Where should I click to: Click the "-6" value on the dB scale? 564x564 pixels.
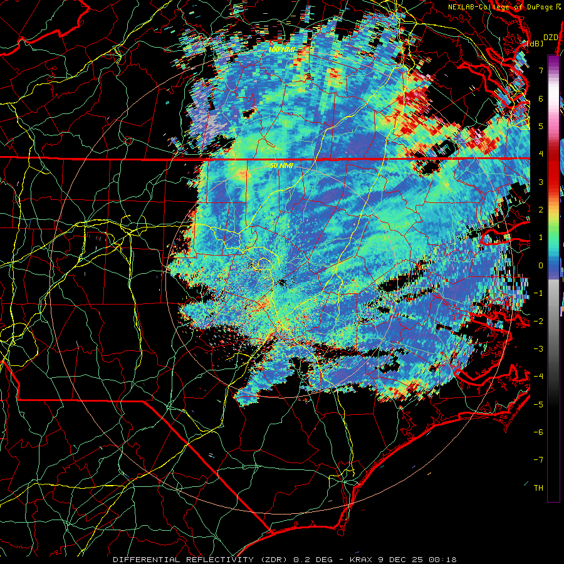[x=538, y=432]
